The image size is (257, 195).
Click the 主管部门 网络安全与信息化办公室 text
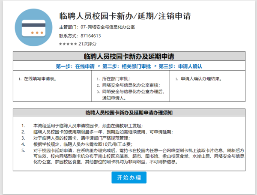pyautogui.click(x=96, y=27)
